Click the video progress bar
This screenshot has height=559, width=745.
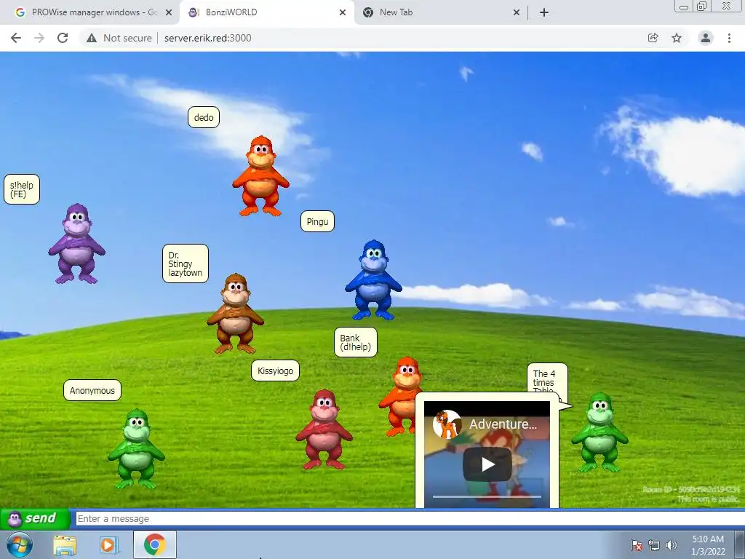pyautogui.click(x=487, y=496)
